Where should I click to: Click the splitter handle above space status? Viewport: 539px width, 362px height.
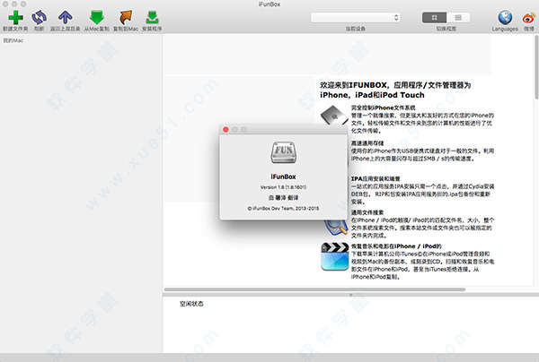tap(349, 291)
